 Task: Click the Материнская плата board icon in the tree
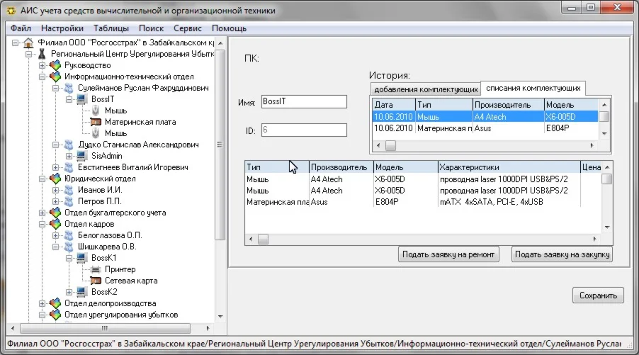[x=96, y=122]
